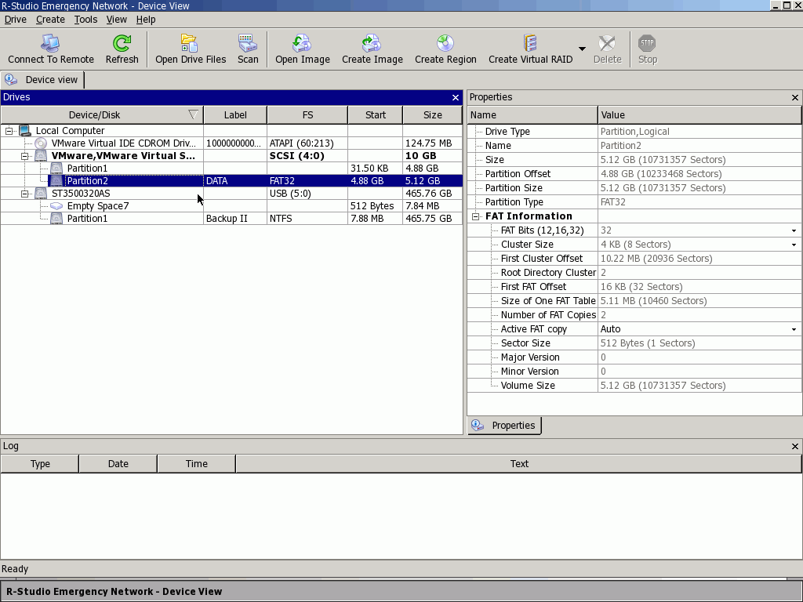Click the Empty Space7 icon
The height and width of the screenshot is (602, 803).
(x=56, y=206)
